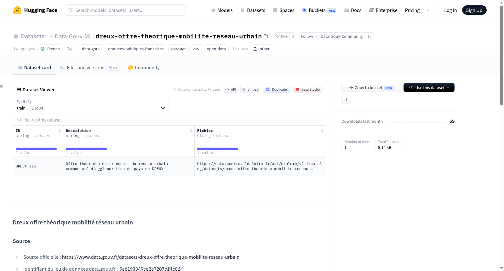Click the centrevaldeloire URL cell
The width and height of the screenshot is (504, 271).
[x=260, y=166]
